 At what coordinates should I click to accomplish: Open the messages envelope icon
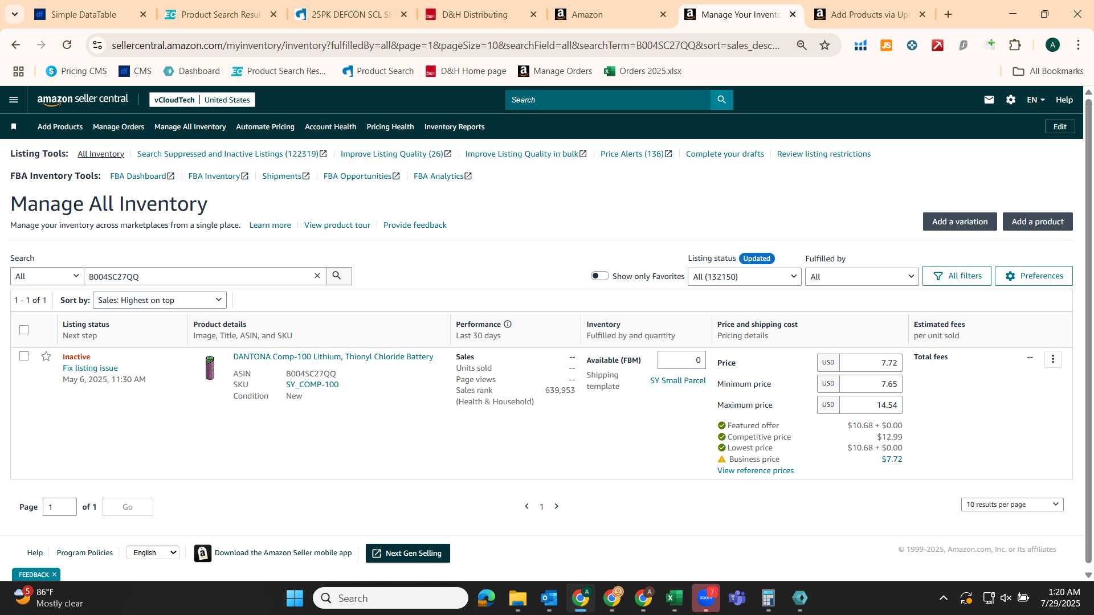989,100
